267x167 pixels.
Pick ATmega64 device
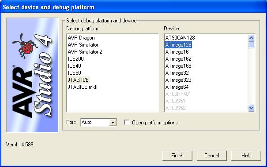tap(177, 87)
